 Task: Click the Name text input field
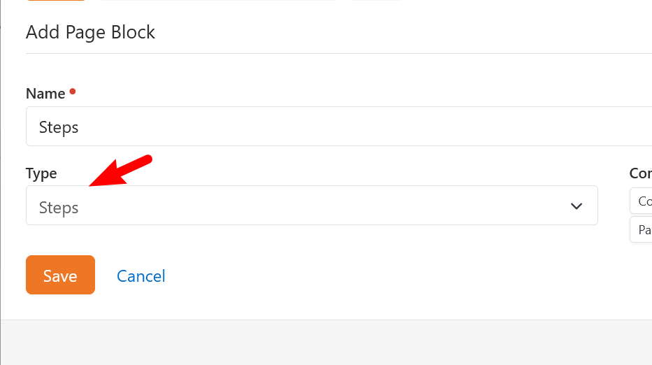[x=335, y=127]
